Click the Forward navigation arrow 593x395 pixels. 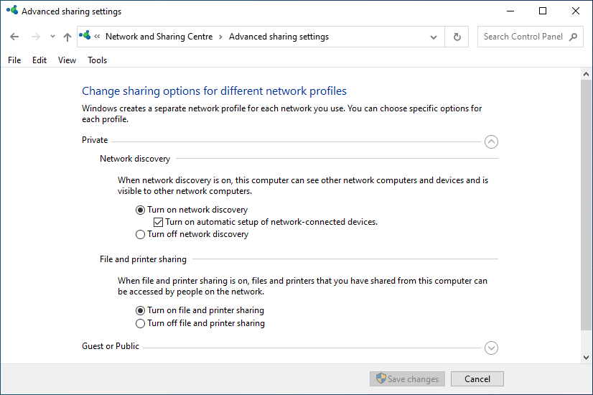click(36, 37)
